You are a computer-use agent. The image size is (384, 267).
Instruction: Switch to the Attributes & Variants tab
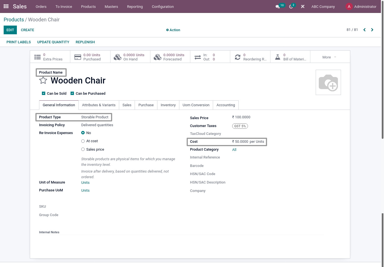pos(99,105)
